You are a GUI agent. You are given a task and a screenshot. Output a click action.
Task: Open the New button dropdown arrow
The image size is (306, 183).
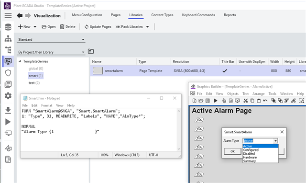[35, 27]
